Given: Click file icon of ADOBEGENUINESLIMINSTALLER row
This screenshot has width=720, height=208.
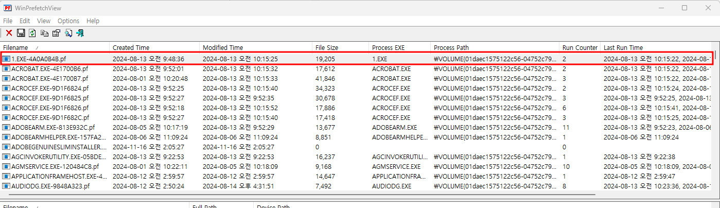Looking at the screenshot, I should tap(6, 147).
